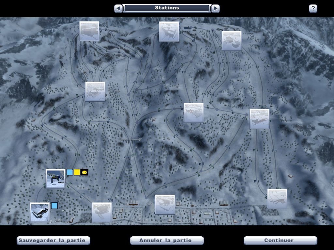Select the faded station thumbnail on the right mid-slope
Viewport: 334px width, 250px height.
[x=259, y=119]
